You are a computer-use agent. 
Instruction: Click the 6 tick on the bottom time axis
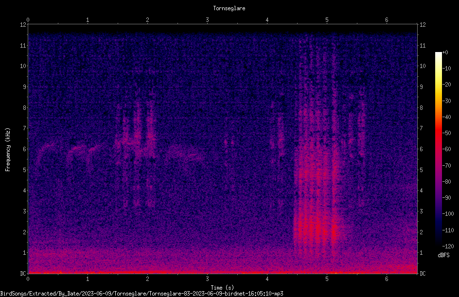point(387,279)
